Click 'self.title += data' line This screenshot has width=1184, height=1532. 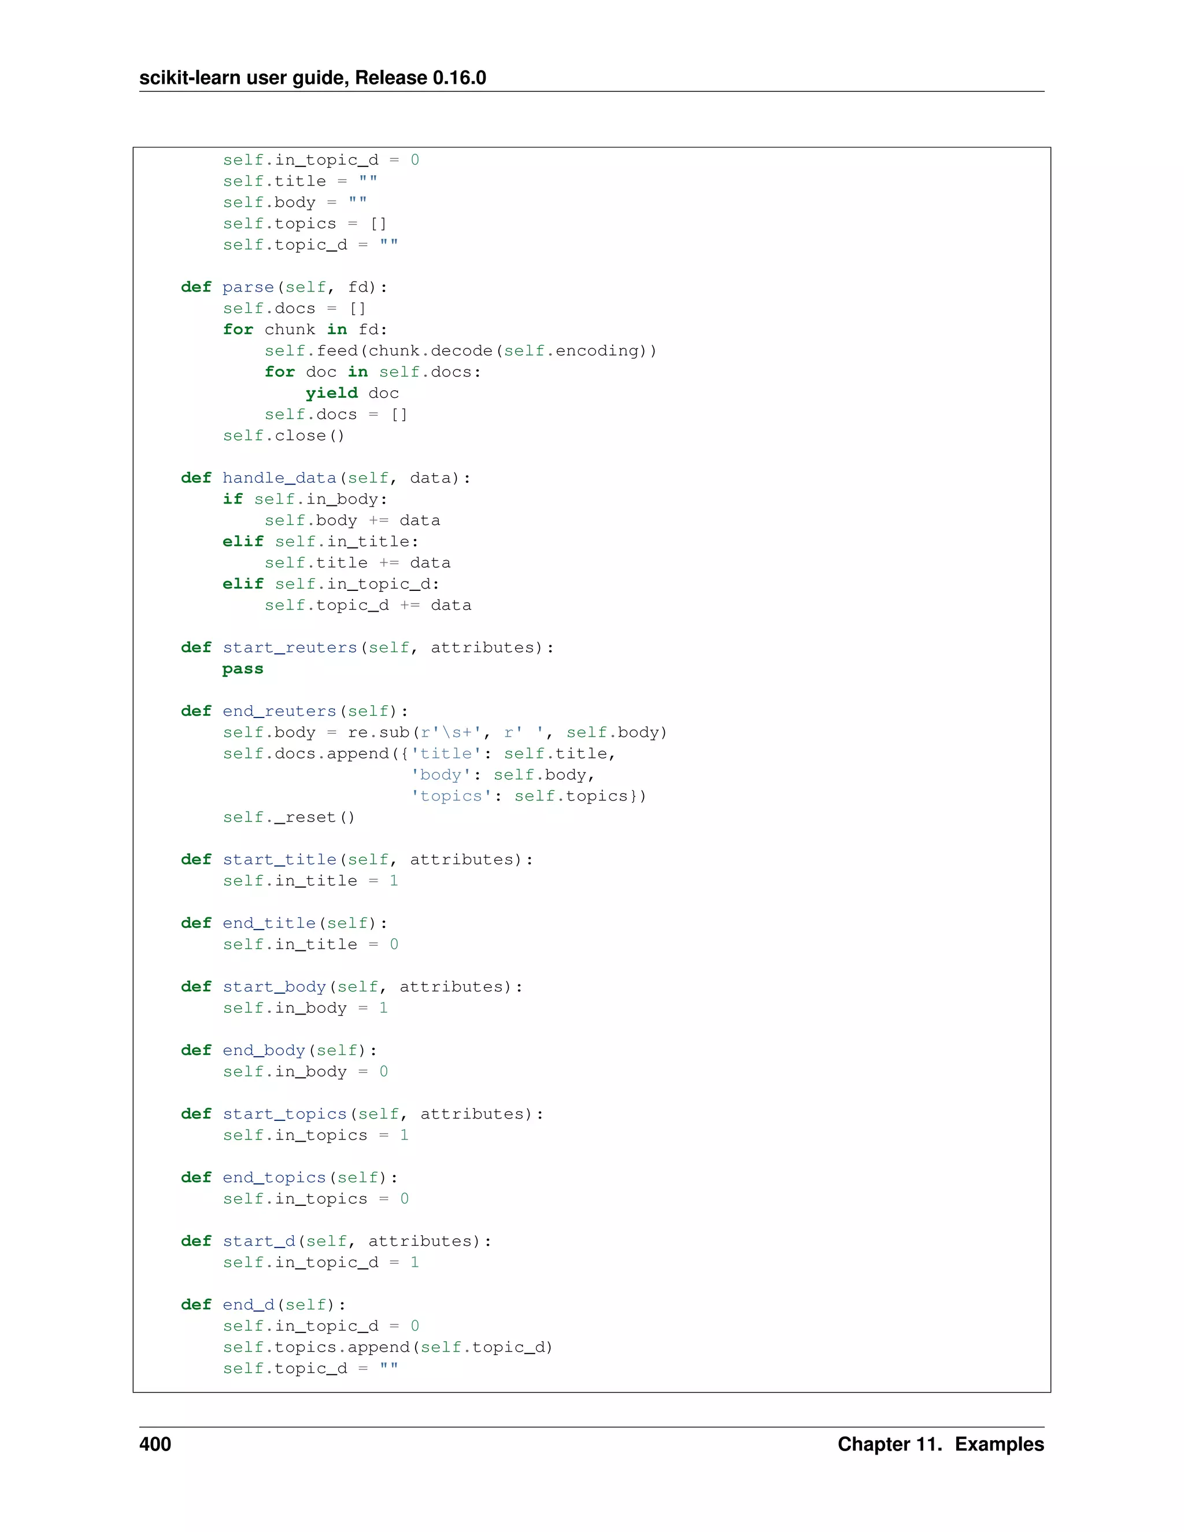click(358, 563)
